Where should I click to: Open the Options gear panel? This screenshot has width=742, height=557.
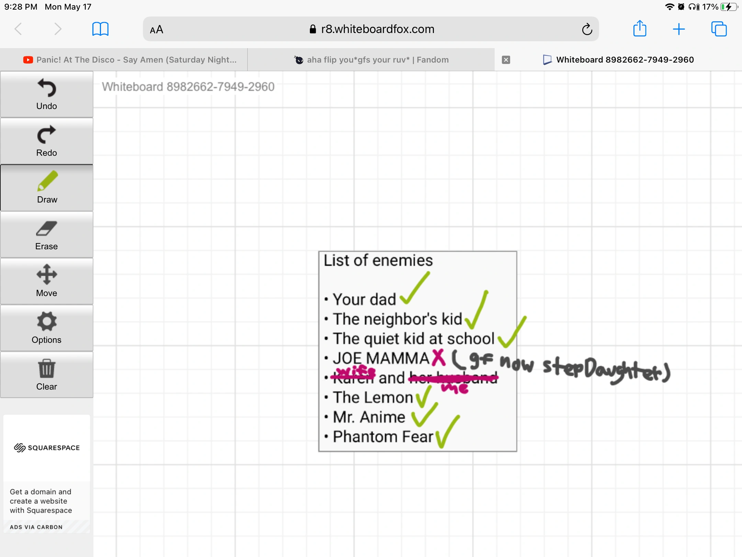click(x=46, y=328)
